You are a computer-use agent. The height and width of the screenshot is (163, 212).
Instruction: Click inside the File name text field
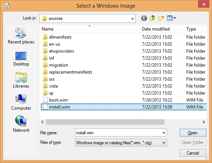118,133
